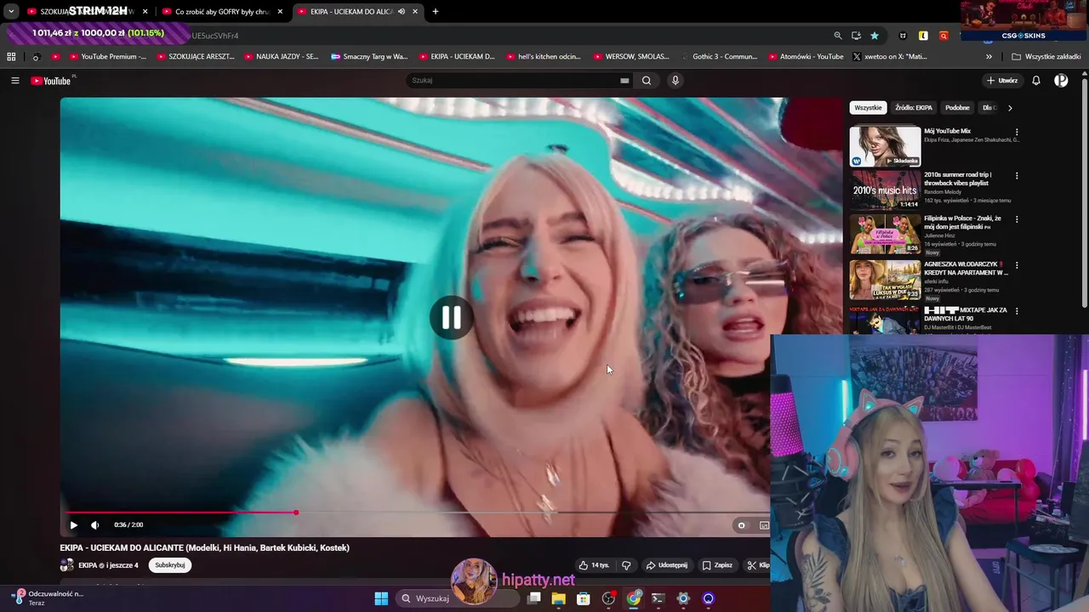Bookmark page with the star icon
Viewport: 1089px width, 612px height.
point(875,36)
